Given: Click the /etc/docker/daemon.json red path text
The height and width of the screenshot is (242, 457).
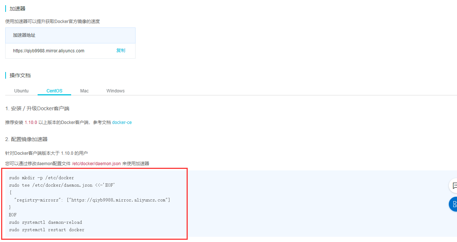Looking at the screenshot, I should coord(96,163).
